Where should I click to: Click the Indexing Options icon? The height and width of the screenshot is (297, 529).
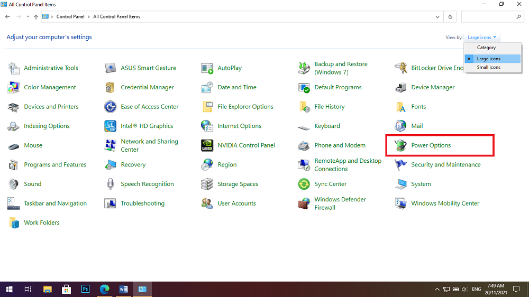[x=14, y=126]
